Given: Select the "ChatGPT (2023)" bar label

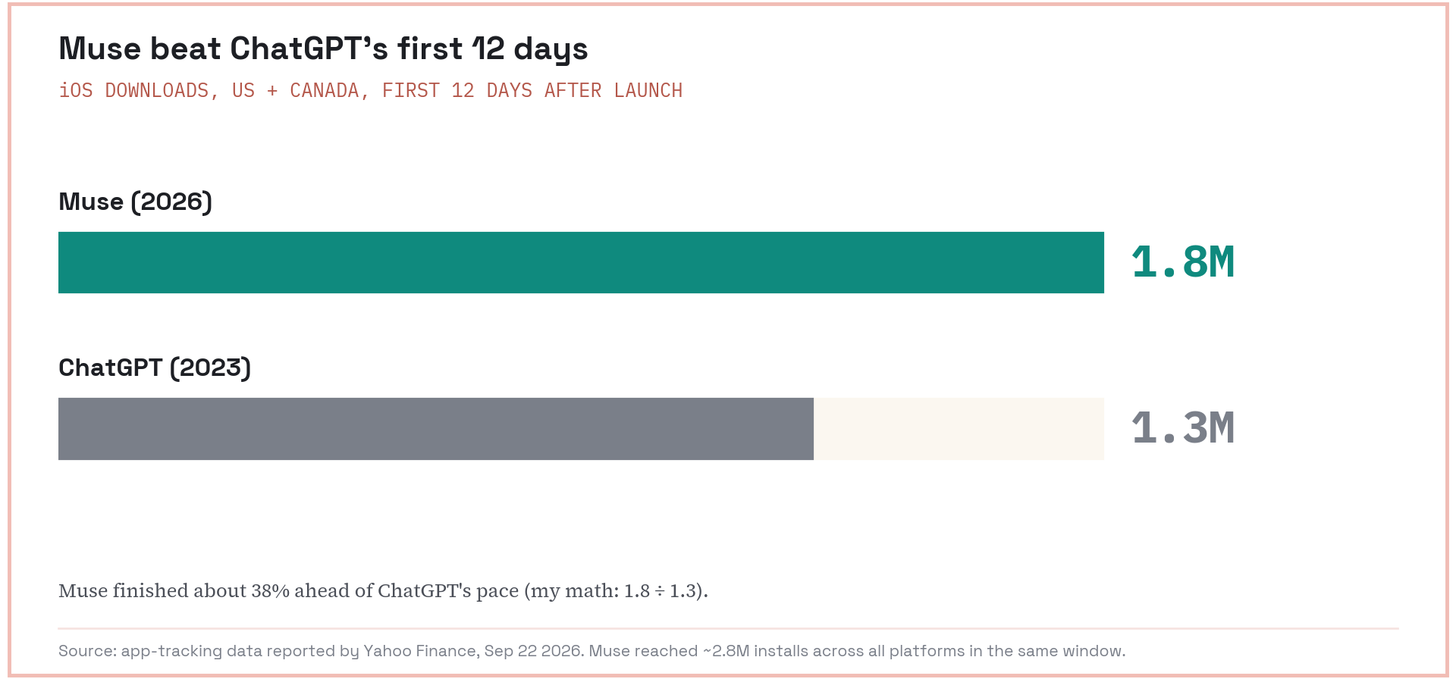Looking at the screenshot, I should pos(155,368).
